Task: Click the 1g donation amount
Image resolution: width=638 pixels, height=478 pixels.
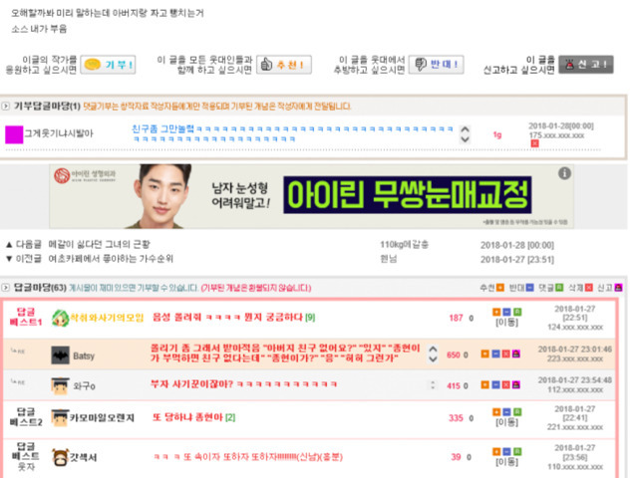Action: [x=497, y=134]
